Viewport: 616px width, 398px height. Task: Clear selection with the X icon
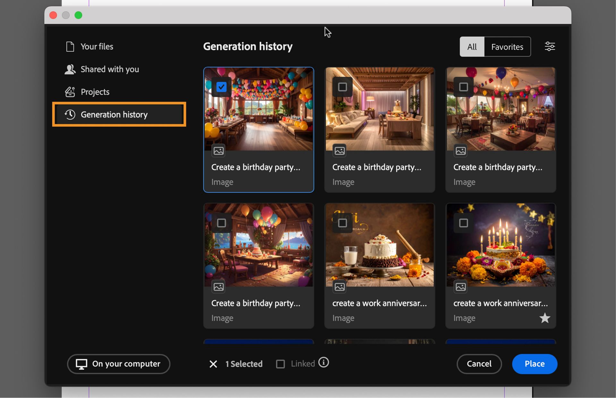point(213,364)
